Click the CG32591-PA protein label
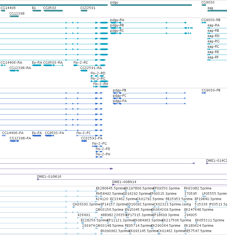 [92, 138]
